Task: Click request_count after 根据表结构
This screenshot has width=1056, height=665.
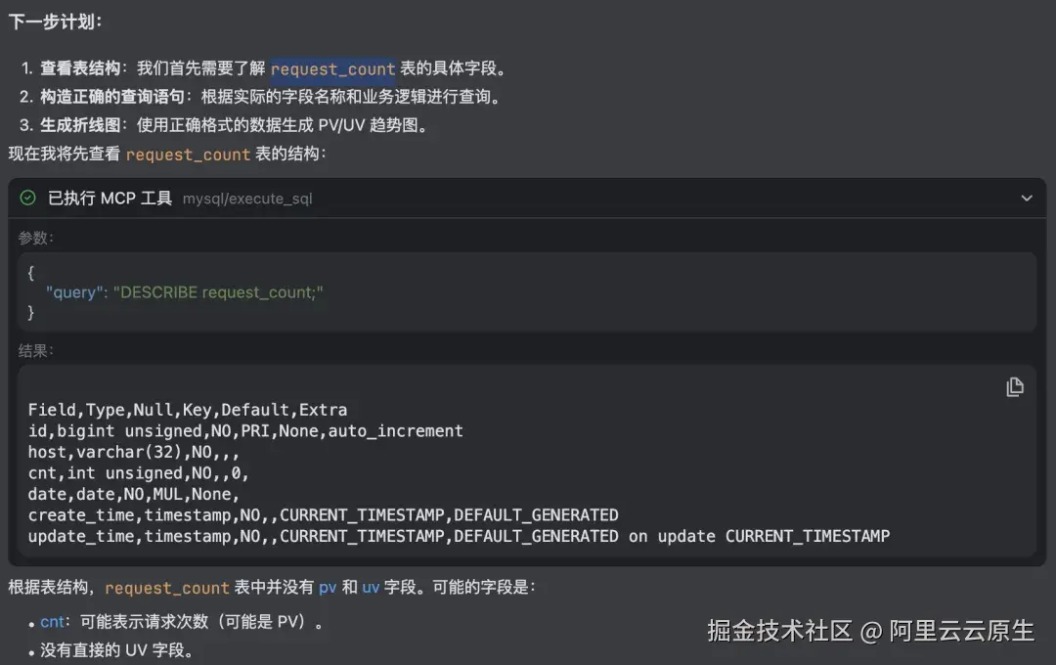Action: click(166, 588)
